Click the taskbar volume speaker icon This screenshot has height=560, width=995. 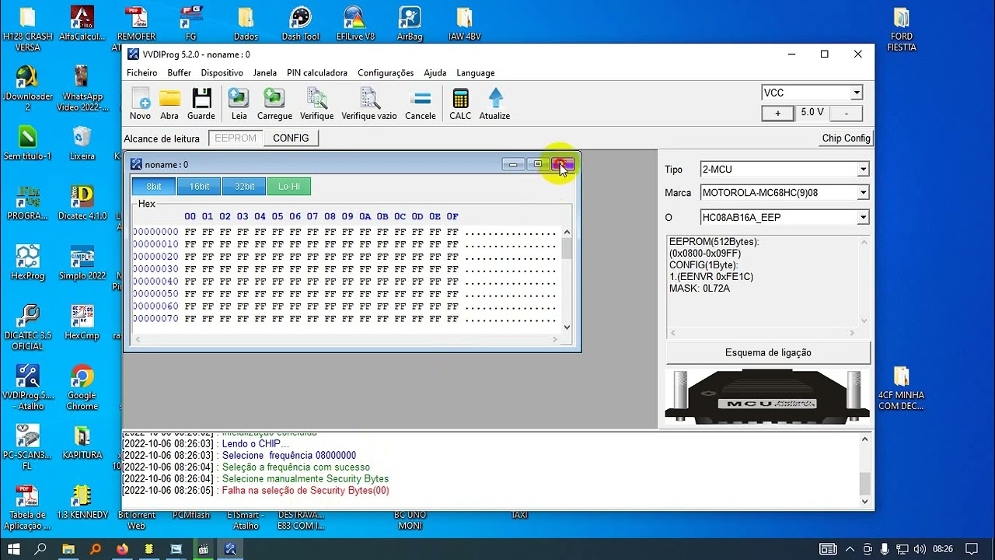click(x=920, y=549)
